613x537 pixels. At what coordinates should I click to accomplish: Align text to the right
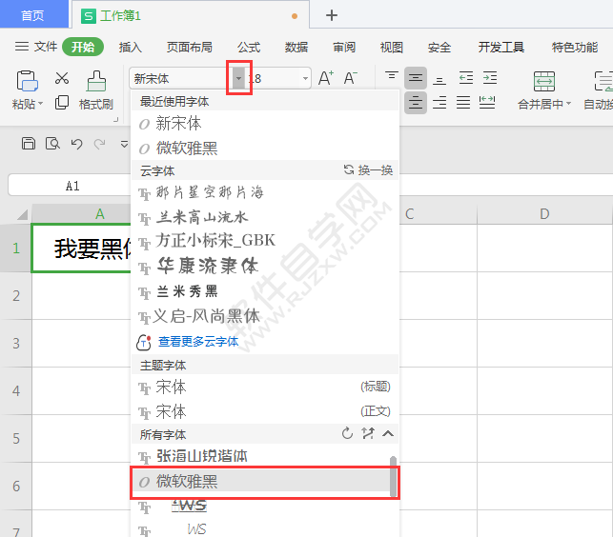[x=439, y=103]
